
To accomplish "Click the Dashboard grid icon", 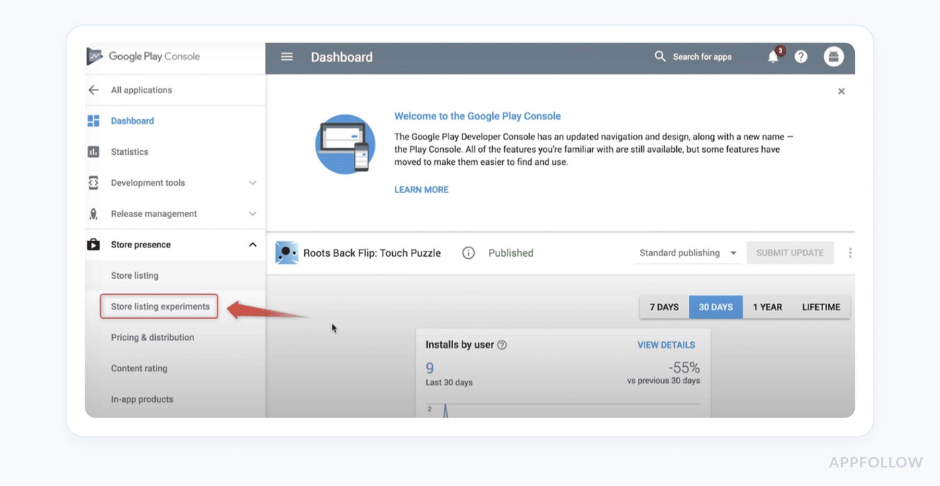I will (x=93, y=121).
